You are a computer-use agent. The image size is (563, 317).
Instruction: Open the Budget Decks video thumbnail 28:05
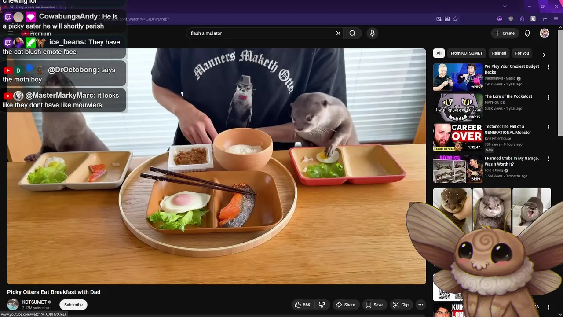pyautogui.click(x=457, y=77)
